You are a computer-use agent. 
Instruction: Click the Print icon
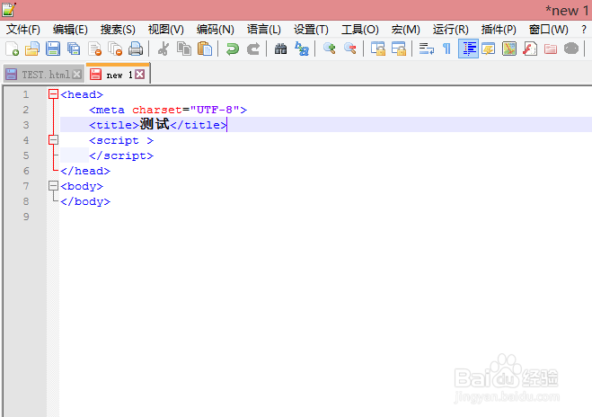[x=136, y=49]
